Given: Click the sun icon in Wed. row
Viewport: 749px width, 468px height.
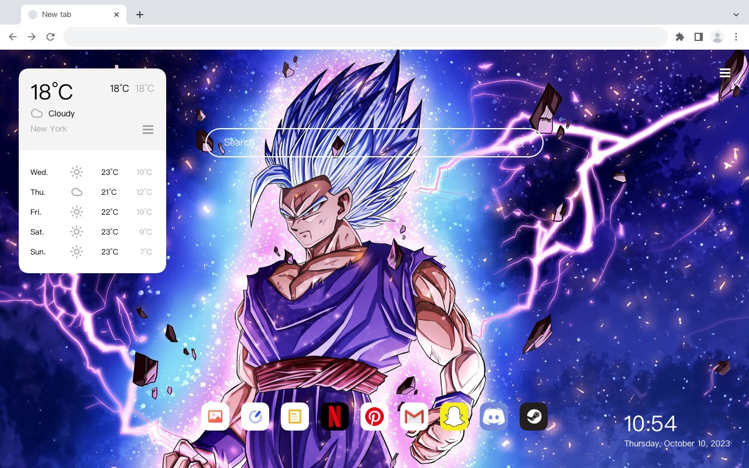Looking at the screenshot, I should (x=77, y=172).
